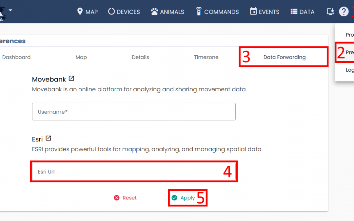Screen dimensions: 354x221
Task: Select the Map preferences tab
Action: [81, 57]
